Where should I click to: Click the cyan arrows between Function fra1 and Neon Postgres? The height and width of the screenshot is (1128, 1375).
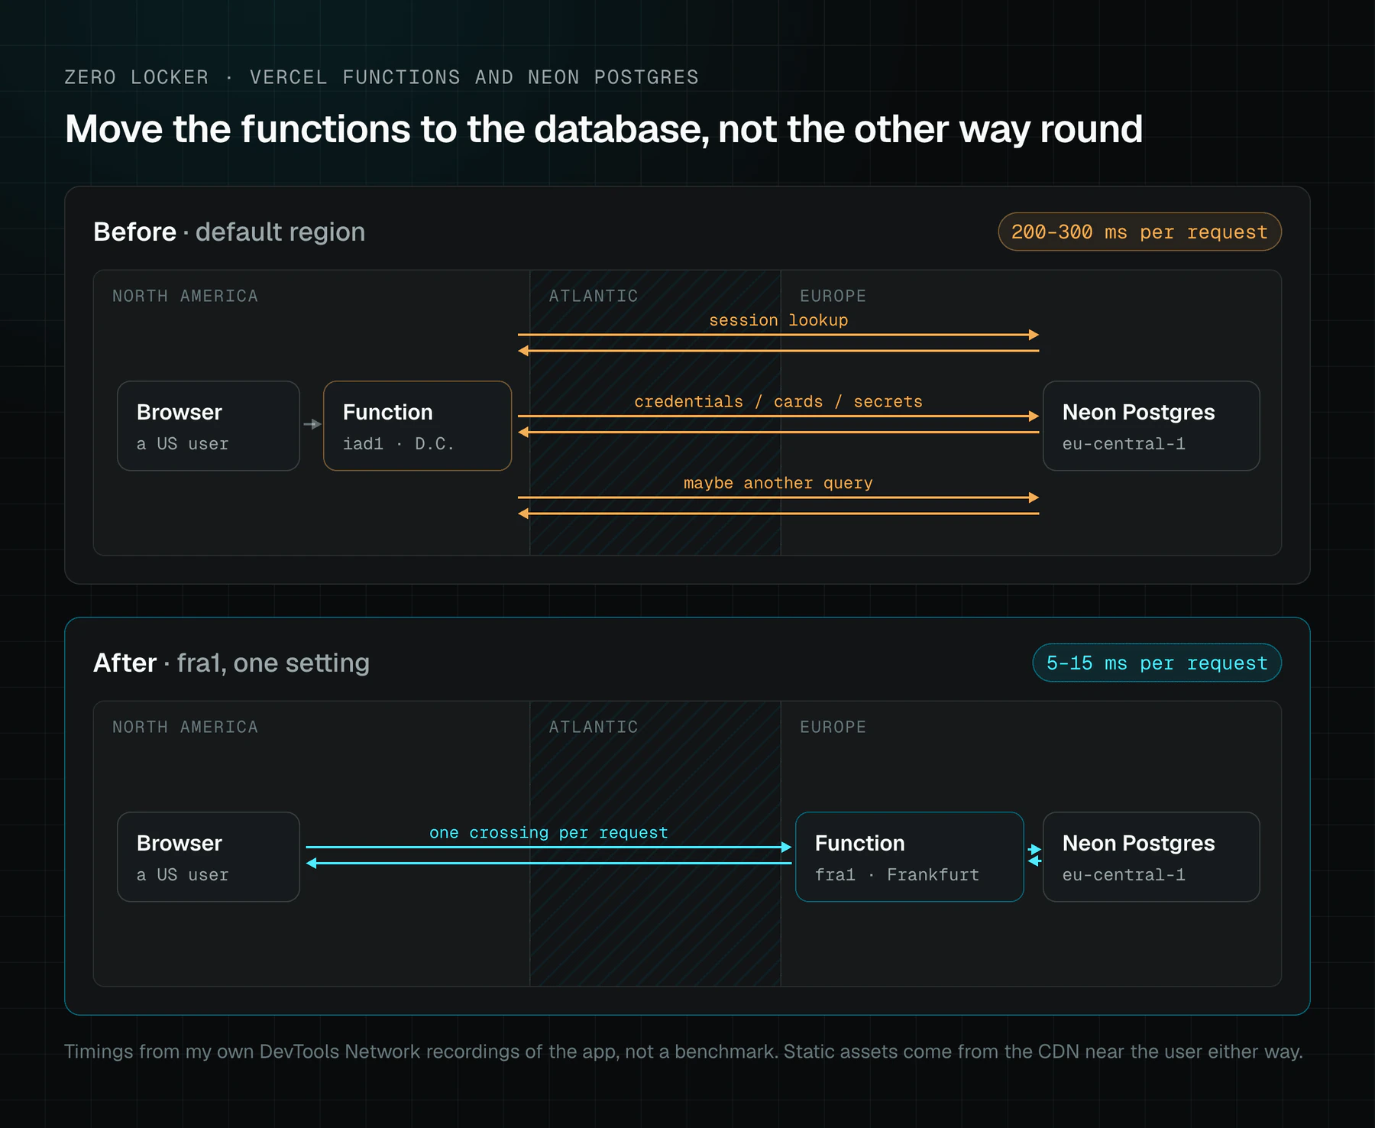click(1034, 855)
